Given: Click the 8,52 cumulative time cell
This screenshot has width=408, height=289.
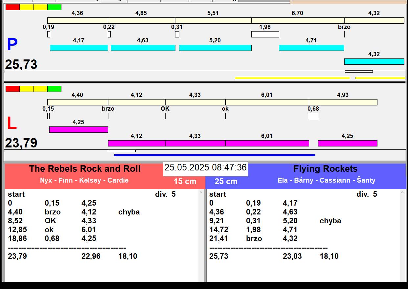Looking at the screenshot, I should point(15,221).
